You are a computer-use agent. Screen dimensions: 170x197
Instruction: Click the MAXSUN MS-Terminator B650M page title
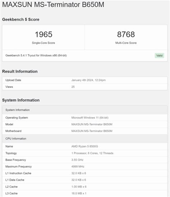point(53,5)
